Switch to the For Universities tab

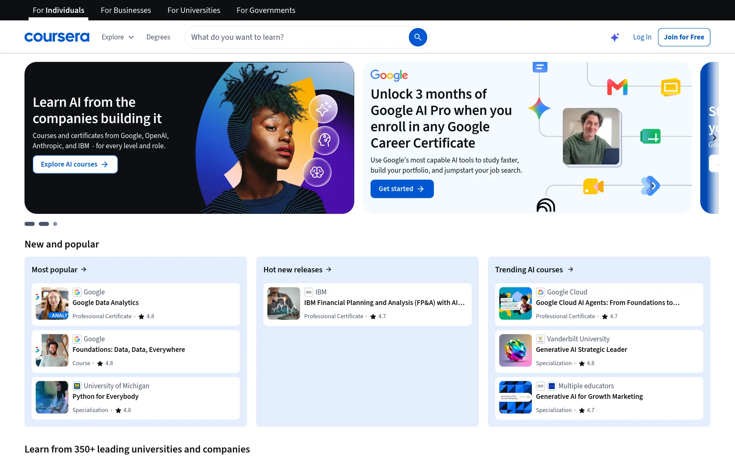click(x=194, y=10)
